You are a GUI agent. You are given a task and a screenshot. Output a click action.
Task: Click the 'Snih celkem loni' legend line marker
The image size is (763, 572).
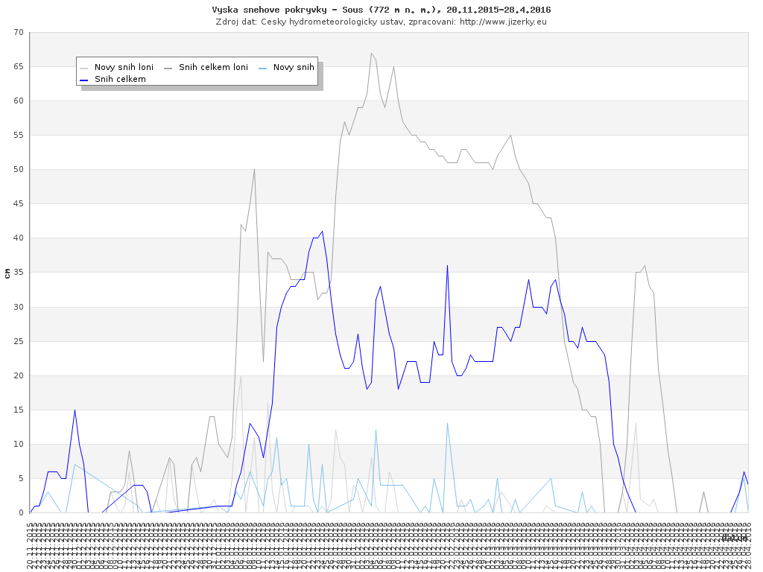pos(168,68)
